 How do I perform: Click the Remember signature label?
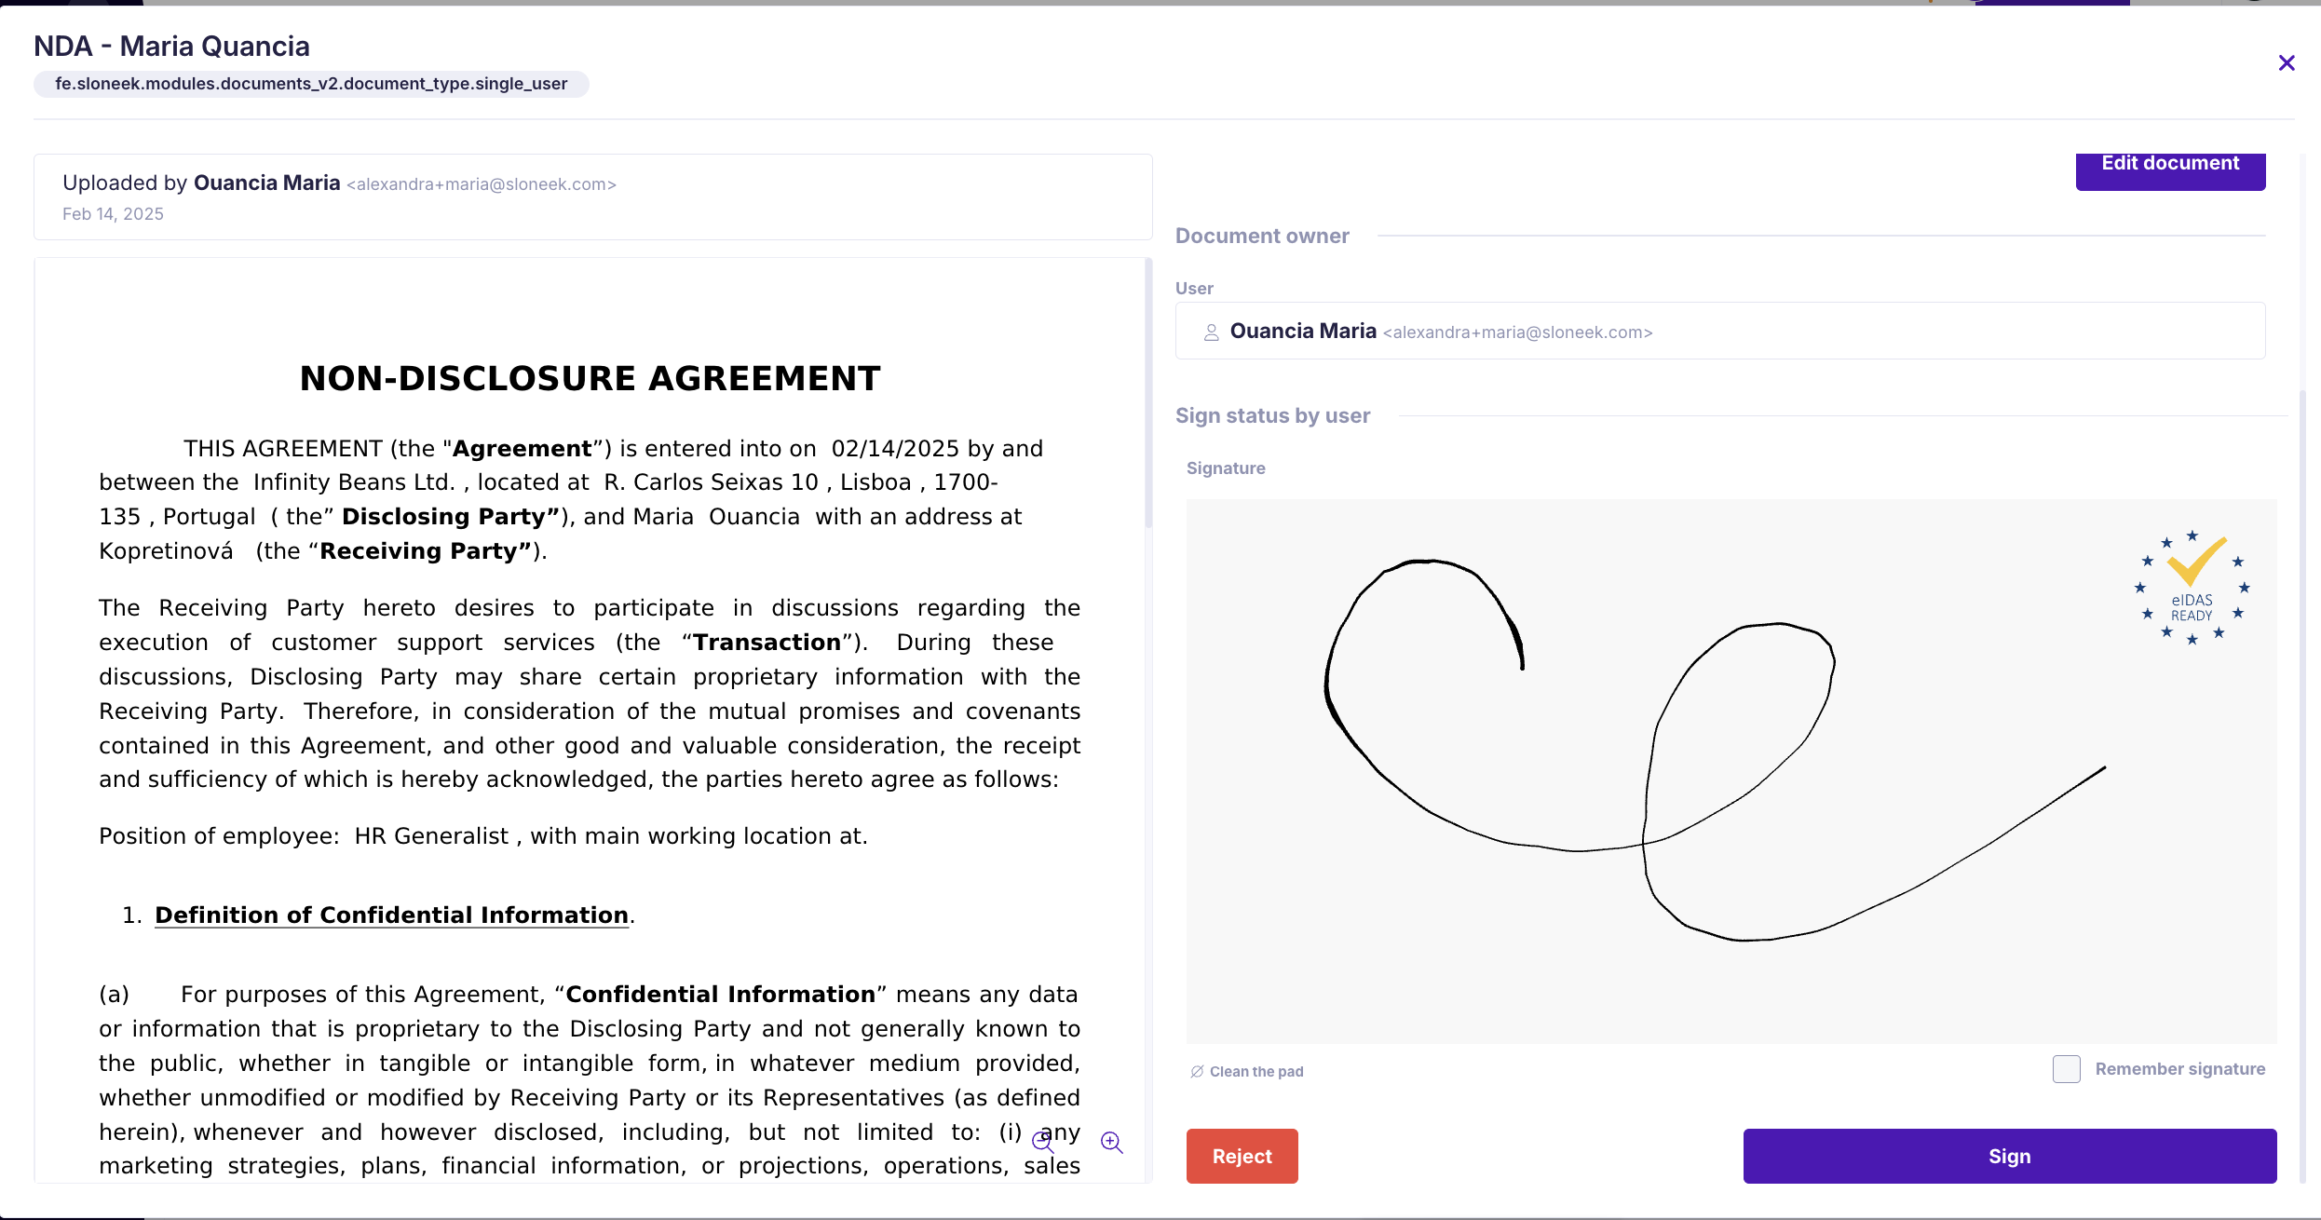tap(2180, 1069)
